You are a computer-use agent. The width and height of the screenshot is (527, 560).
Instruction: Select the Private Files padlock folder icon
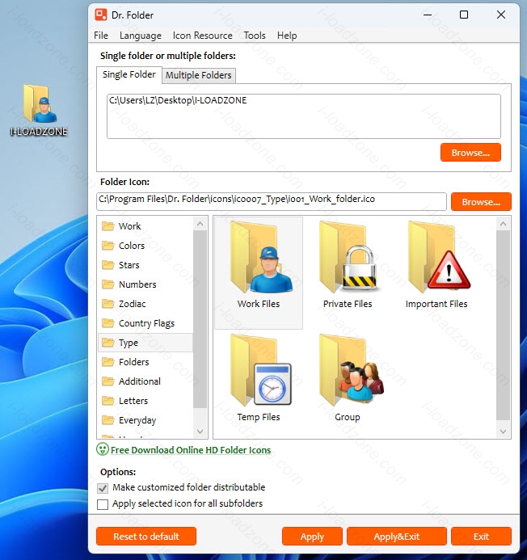click(x=348, y=265)
